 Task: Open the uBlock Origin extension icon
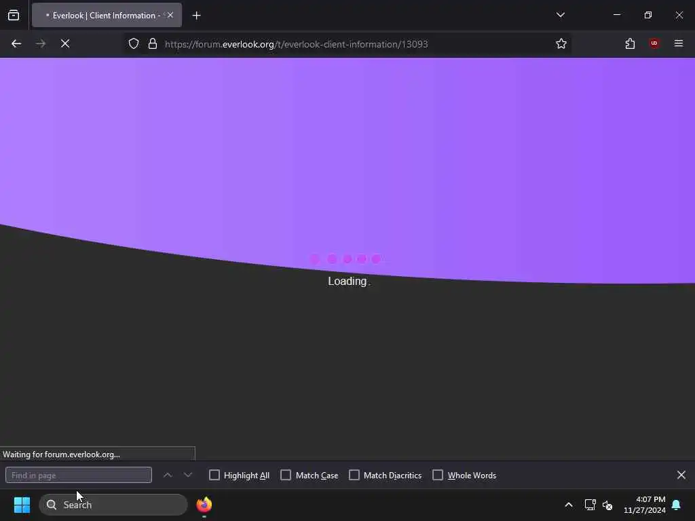[x=654, y=43]
